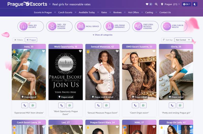This screenshot has height=134, width=203.
Task: Open the Prague Escort Klara, 34 title
Action: (x=103, y=123)
